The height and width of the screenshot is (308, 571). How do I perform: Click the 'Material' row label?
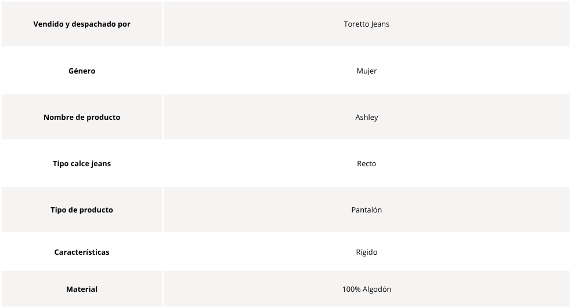coord(82,289)
